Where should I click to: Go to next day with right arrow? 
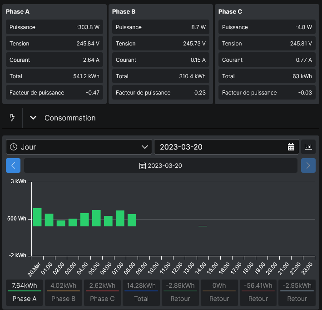click(x=308, y=165)
